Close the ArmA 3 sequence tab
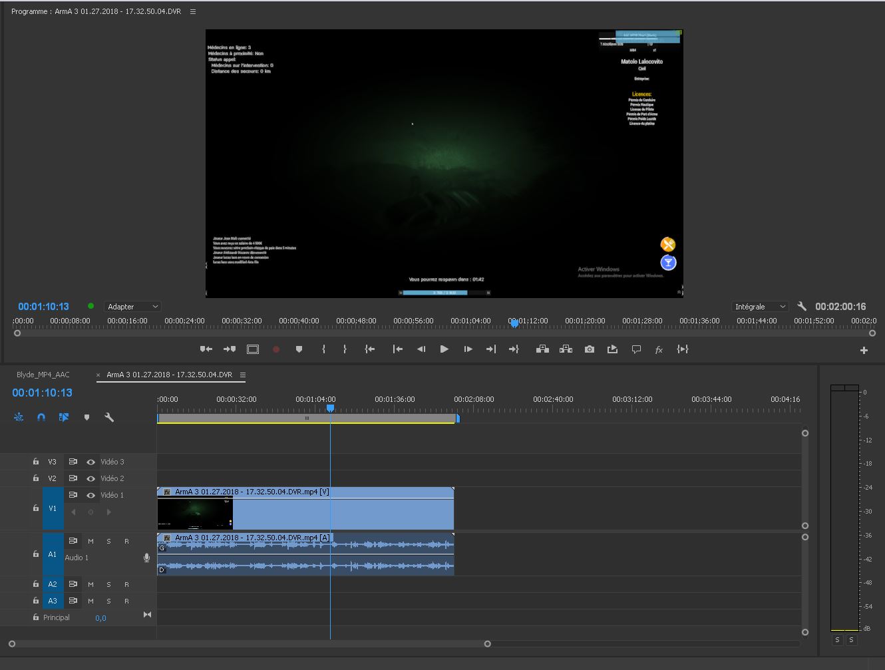Viewport: 885px width, 670px height. tap(98, 375)
